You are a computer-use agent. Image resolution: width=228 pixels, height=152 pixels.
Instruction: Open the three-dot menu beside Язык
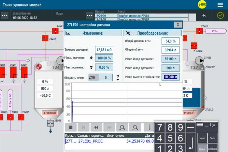click(x=90, y=15)
